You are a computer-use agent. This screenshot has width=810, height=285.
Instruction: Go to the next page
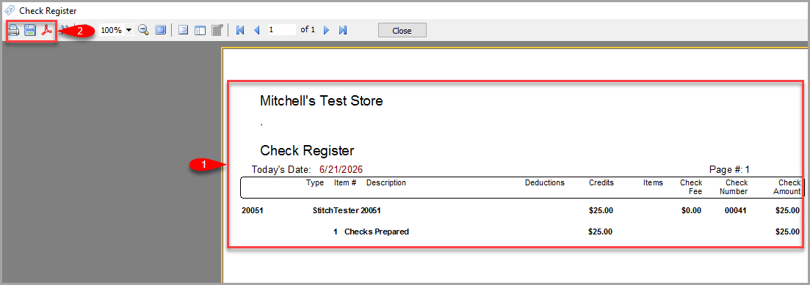pos(326,31)
